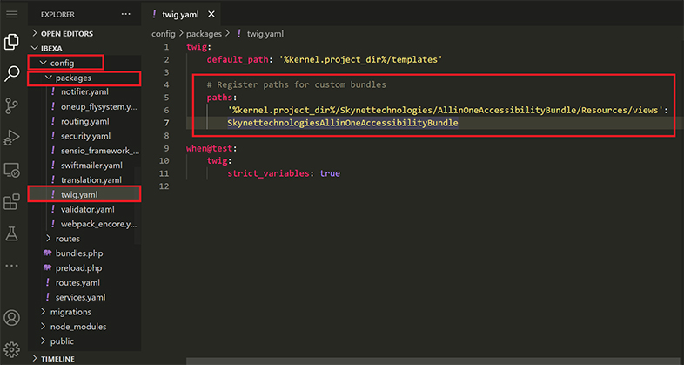Screen dimensions: 684x365
Task: Expand the Timeline section
Action: tap(58, 358)
